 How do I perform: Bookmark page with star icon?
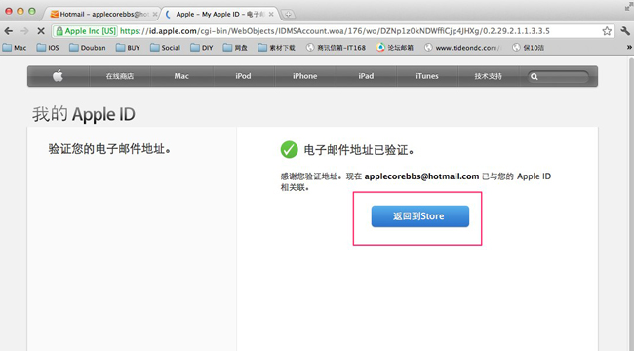click(x=607, y=31)
